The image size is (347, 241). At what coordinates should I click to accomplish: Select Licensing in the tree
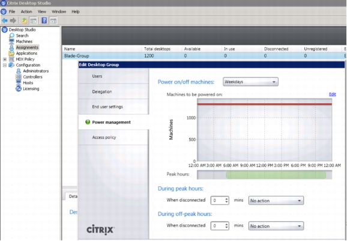pos(31,89)
